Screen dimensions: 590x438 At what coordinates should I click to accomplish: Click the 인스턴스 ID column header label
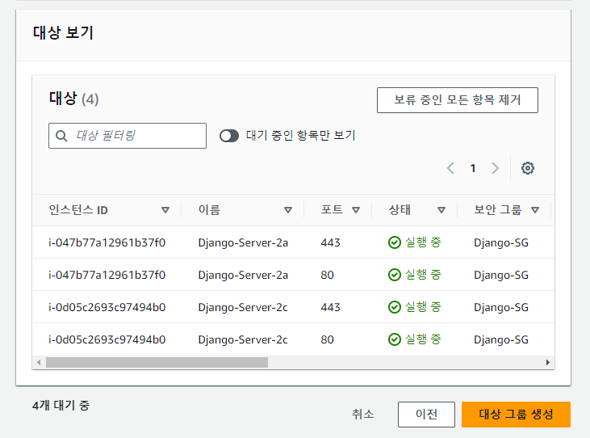click(78, 210)
